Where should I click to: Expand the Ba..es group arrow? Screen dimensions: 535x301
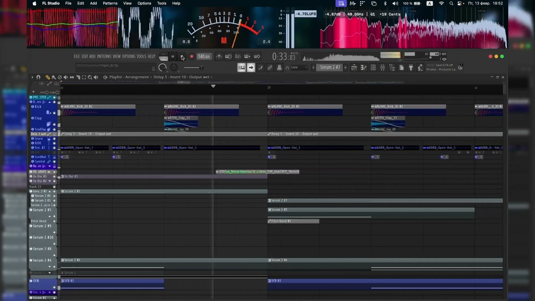point(49,166)
